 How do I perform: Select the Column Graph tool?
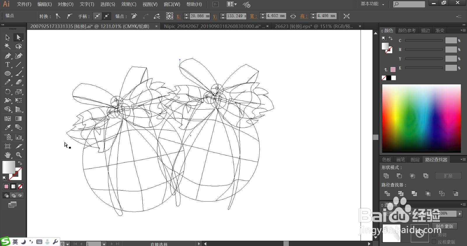point(19,137)
